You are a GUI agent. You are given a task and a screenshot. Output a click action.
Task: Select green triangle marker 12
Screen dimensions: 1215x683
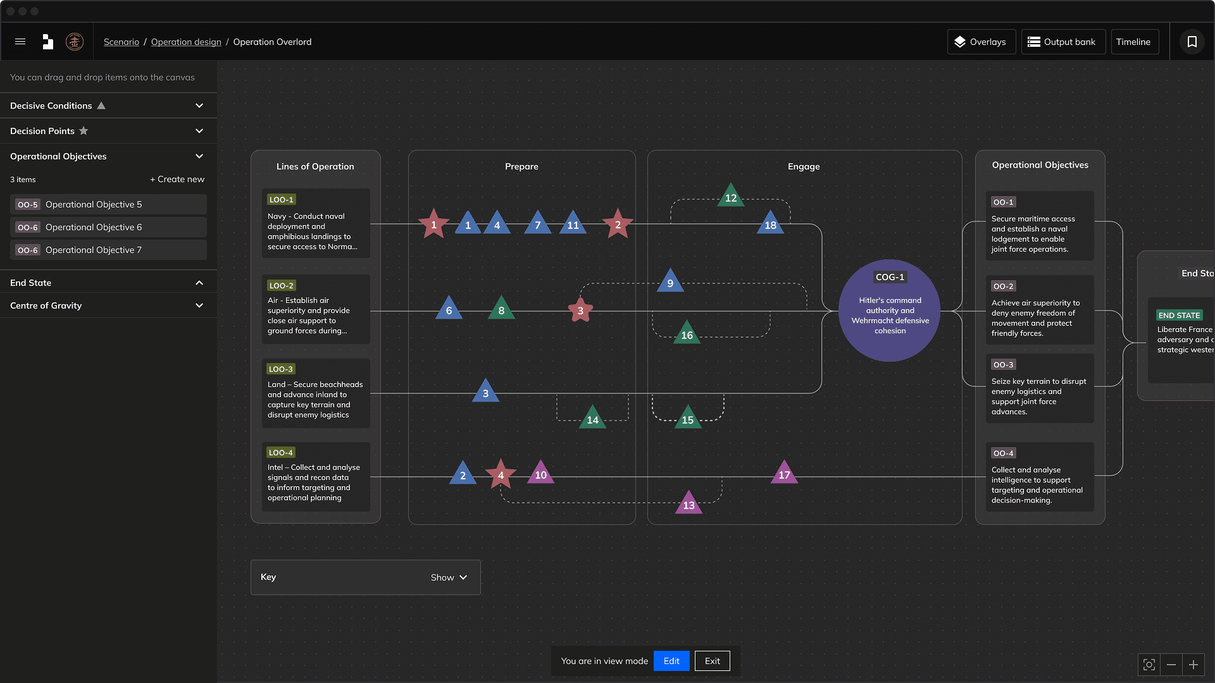coord(731,197)
